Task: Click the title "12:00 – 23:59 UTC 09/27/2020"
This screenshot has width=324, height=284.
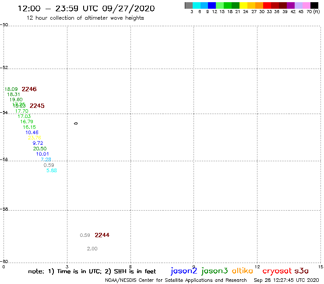Action: (x=86, y=8)
